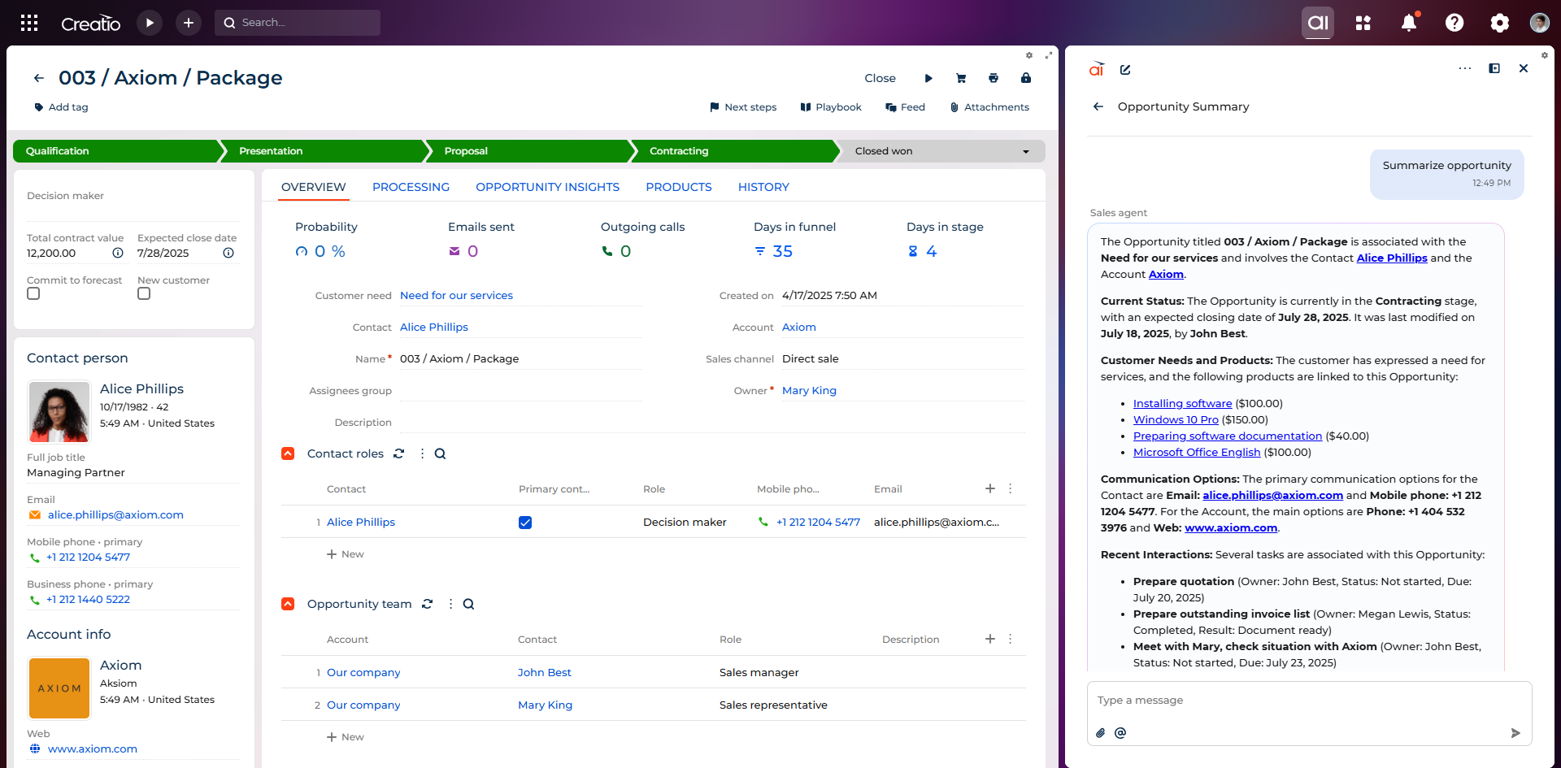This screenshot has height=768, width=1561.
Task: Refresh the Contact roles list
Action: 398,453
